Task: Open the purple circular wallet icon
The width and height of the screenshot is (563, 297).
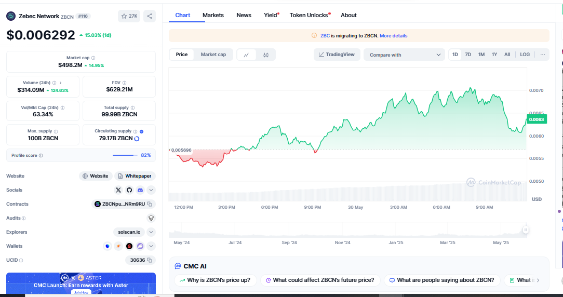Action: 140,246
